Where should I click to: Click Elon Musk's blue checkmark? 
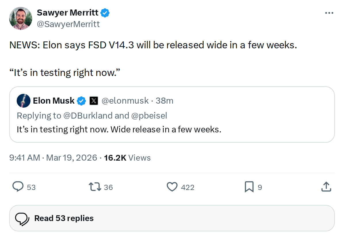click(81, 101)
